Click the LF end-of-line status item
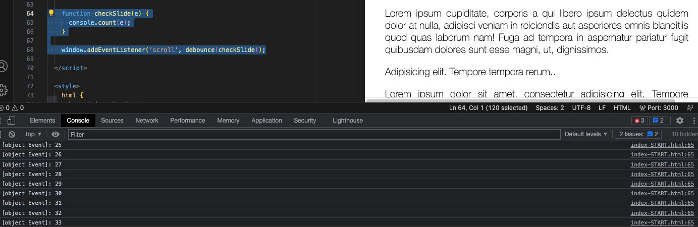This screenshot has height=227, width=698. coord(602,108)
